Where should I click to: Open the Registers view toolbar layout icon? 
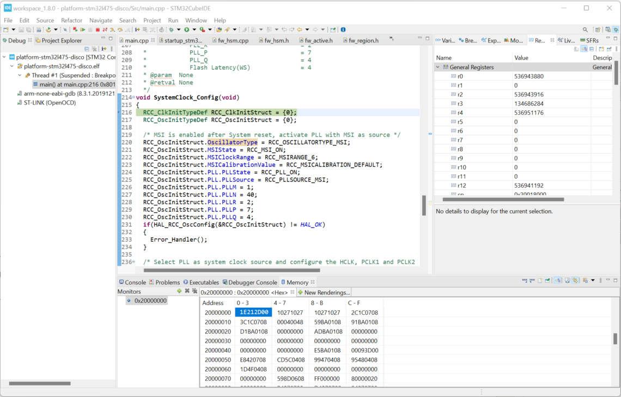pyautogui.click(x=592, y=49)
